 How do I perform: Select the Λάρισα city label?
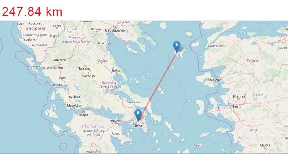[x=102, y=61]
